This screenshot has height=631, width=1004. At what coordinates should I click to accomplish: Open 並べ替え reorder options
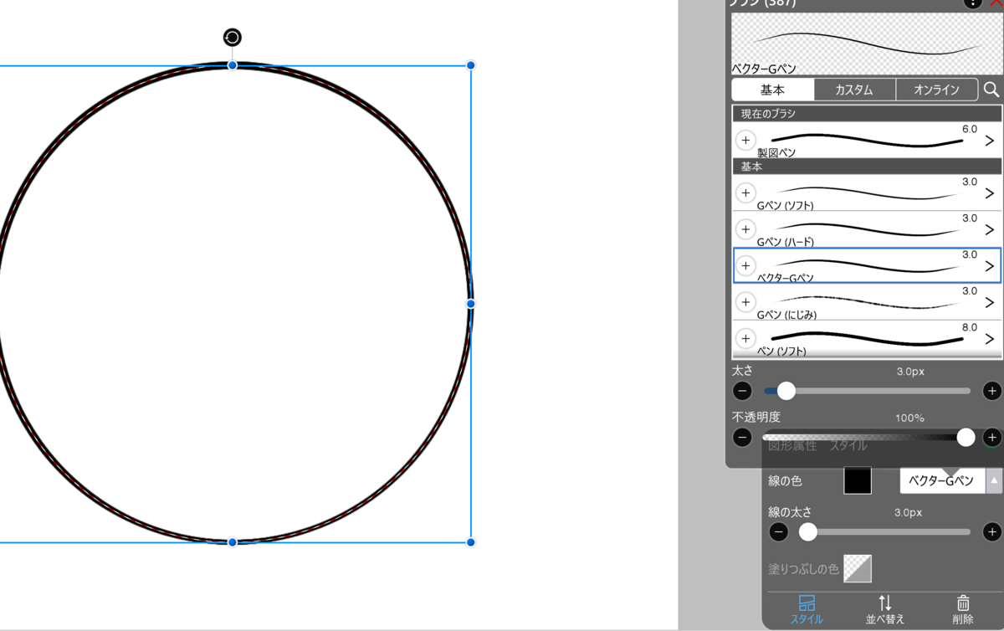coord(884,609)
